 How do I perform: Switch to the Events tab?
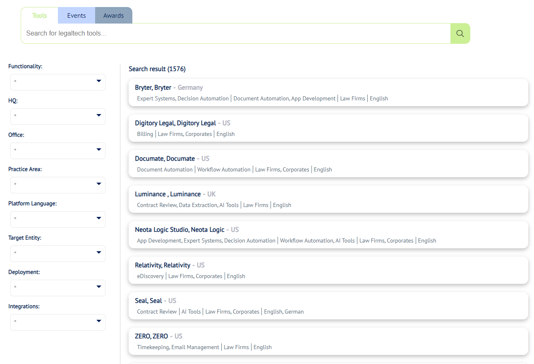point(77,16)
